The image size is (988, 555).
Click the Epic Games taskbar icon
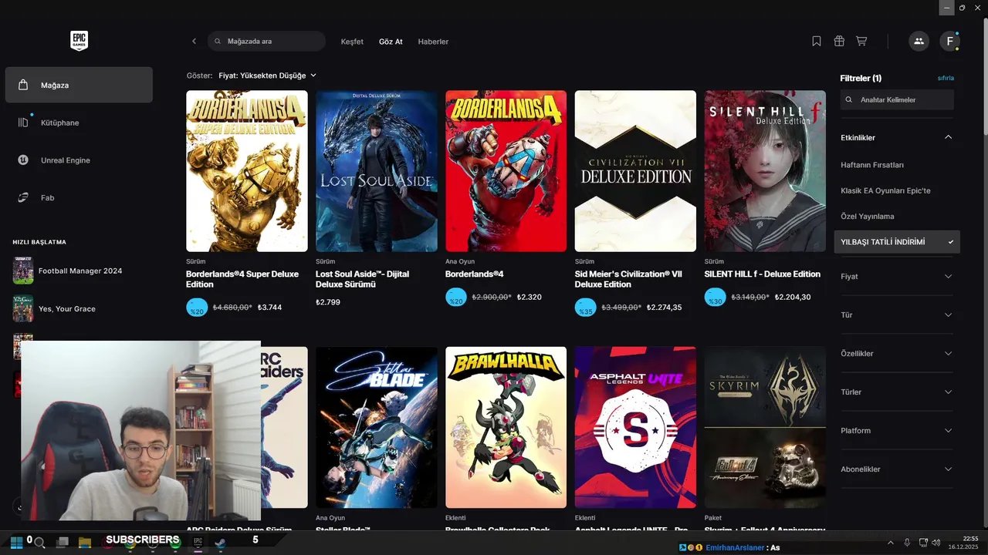point(198,542)
